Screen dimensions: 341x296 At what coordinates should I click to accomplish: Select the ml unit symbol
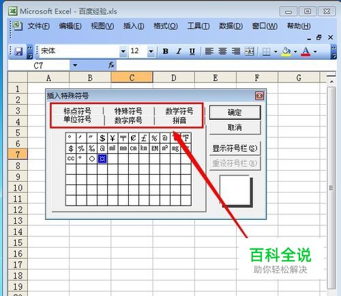(113, 148)
